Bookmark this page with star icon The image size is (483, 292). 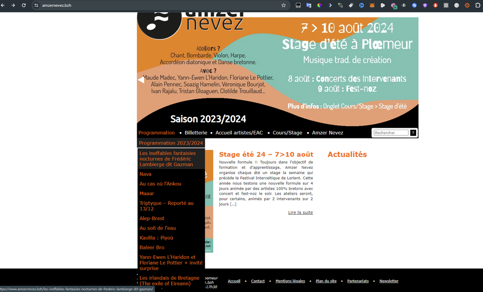click(x=283, y=5)
